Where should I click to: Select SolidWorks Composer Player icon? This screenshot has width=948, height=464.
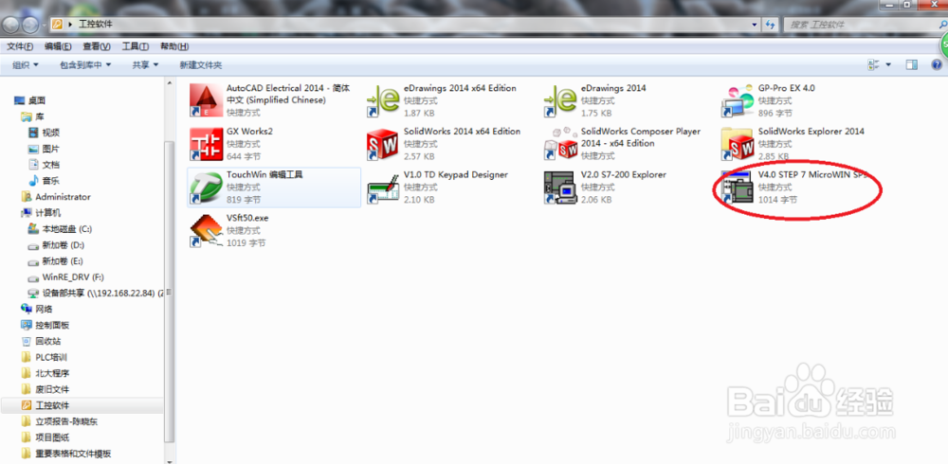[x=559, y=144]
